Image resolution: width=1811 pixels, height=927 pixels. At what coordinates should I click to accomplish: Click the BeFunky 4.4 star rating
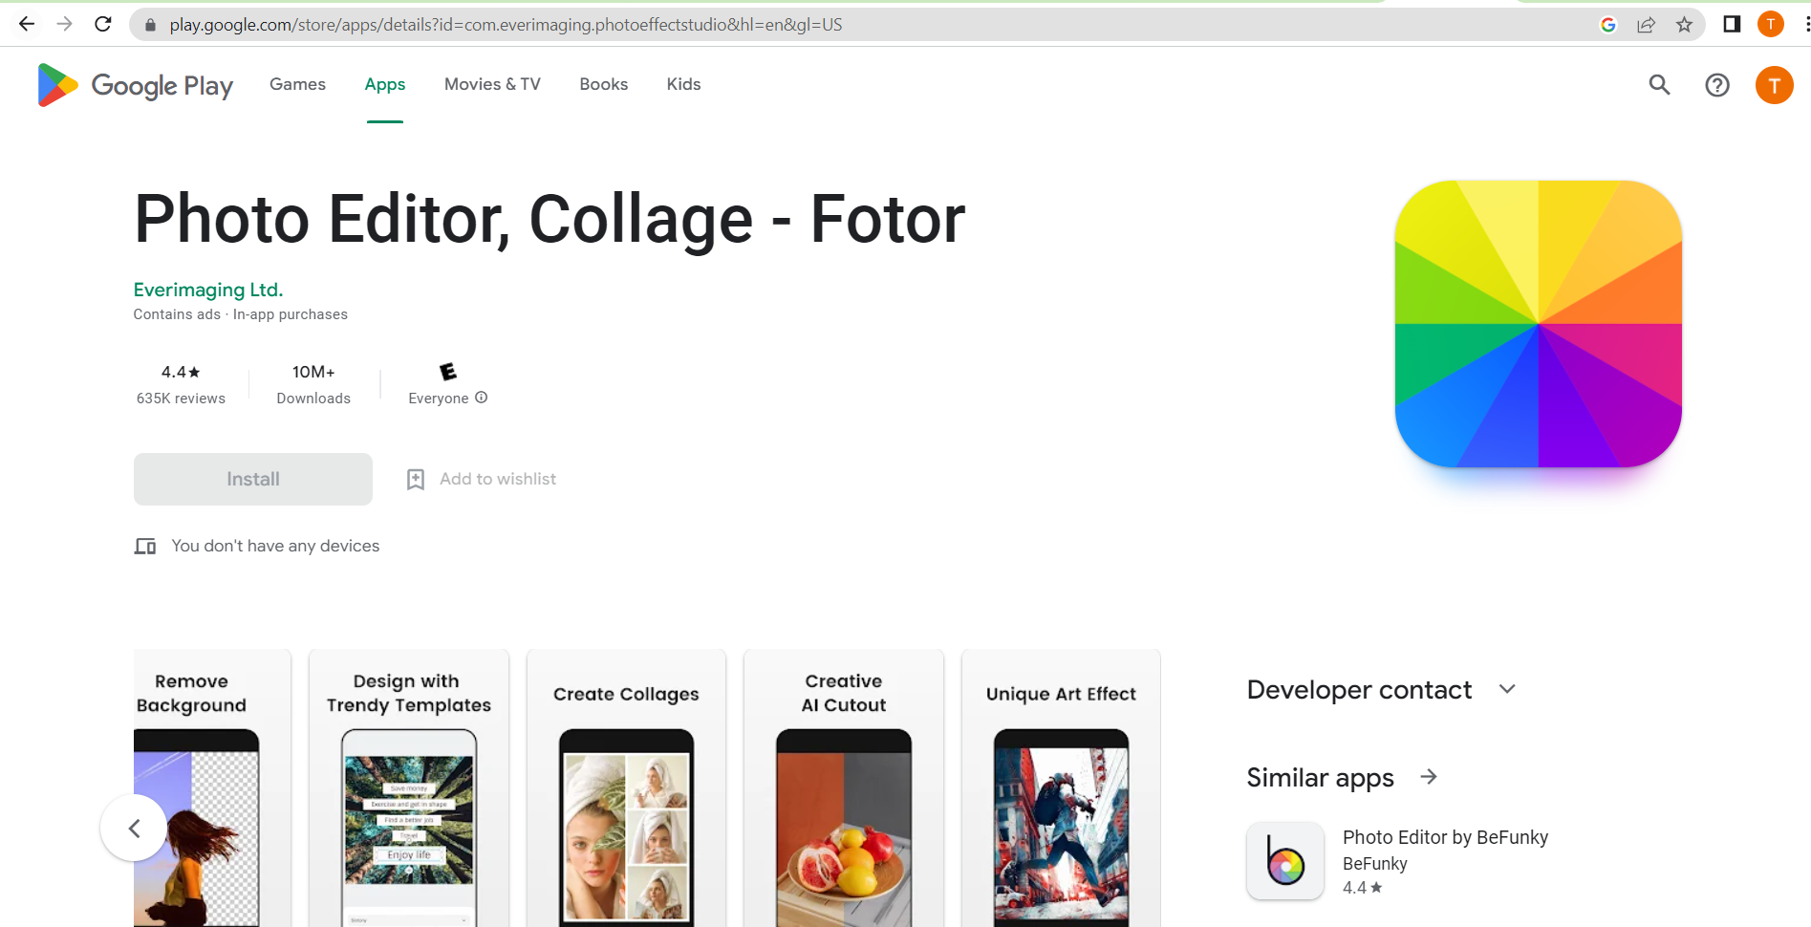(x=1362, y=888)
